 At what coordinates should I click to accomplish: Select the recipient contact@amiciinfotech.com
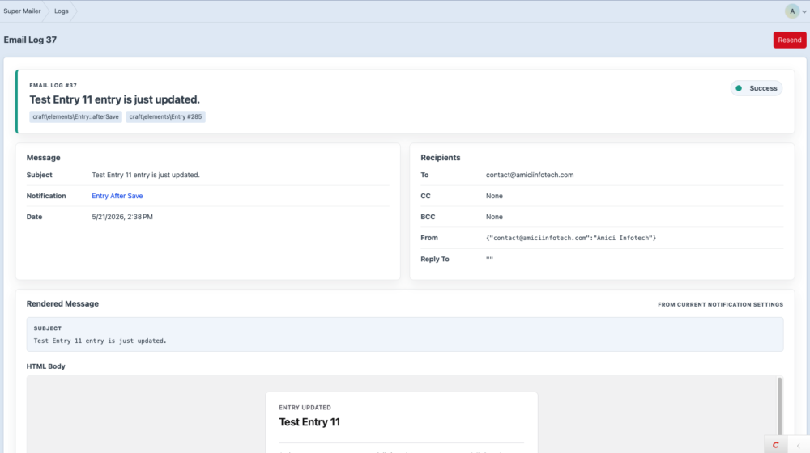pyautogui.click(x=530, y=175)
